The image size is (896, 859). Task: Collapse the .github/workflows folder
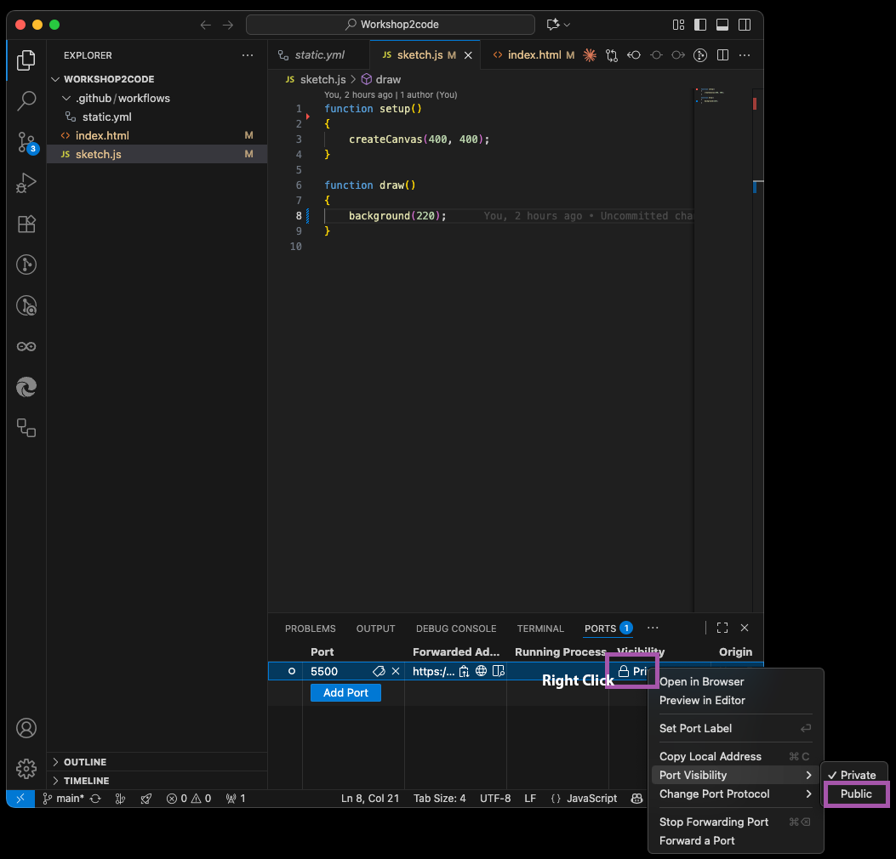point(66,99)
